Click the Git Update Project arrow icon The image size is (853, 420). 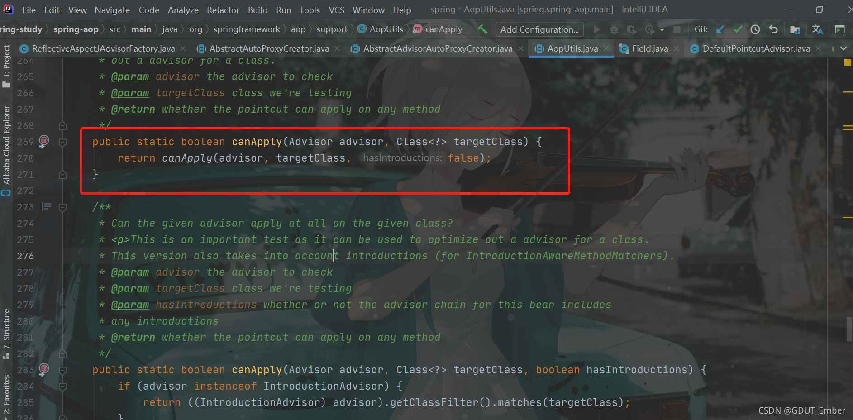720,29
